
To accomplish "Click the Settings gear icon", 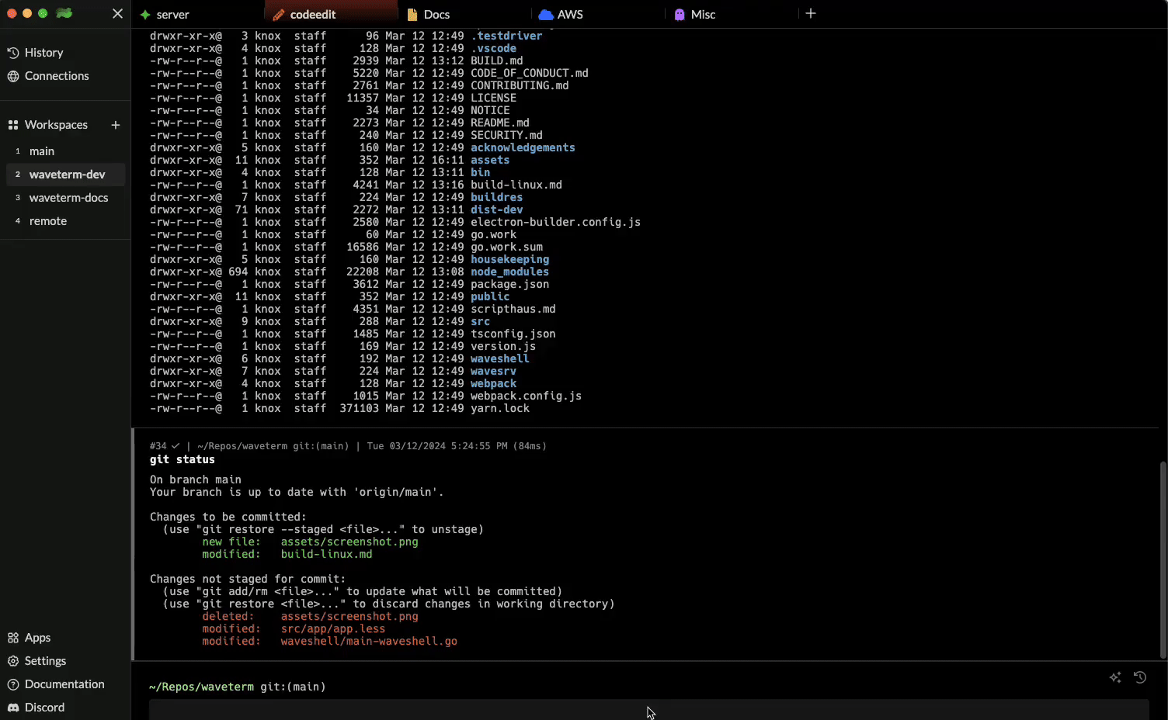I will tap(13, 661).
